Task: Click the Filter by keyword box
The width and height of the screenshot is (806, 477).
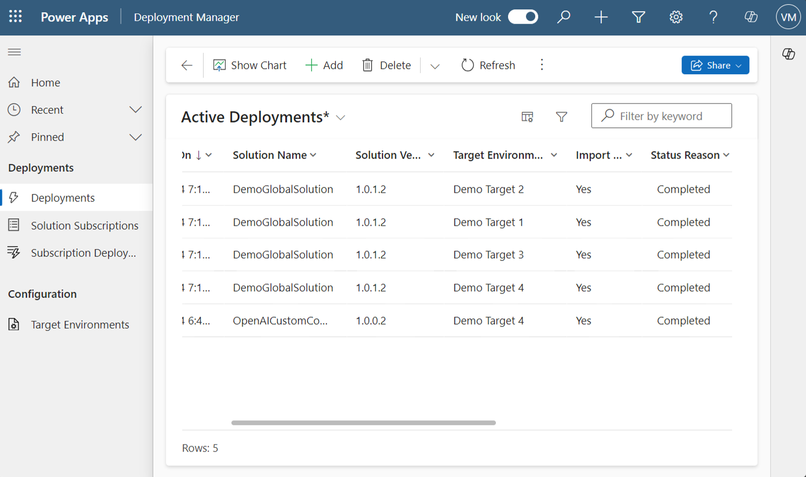Action: (x=661, y=116)
